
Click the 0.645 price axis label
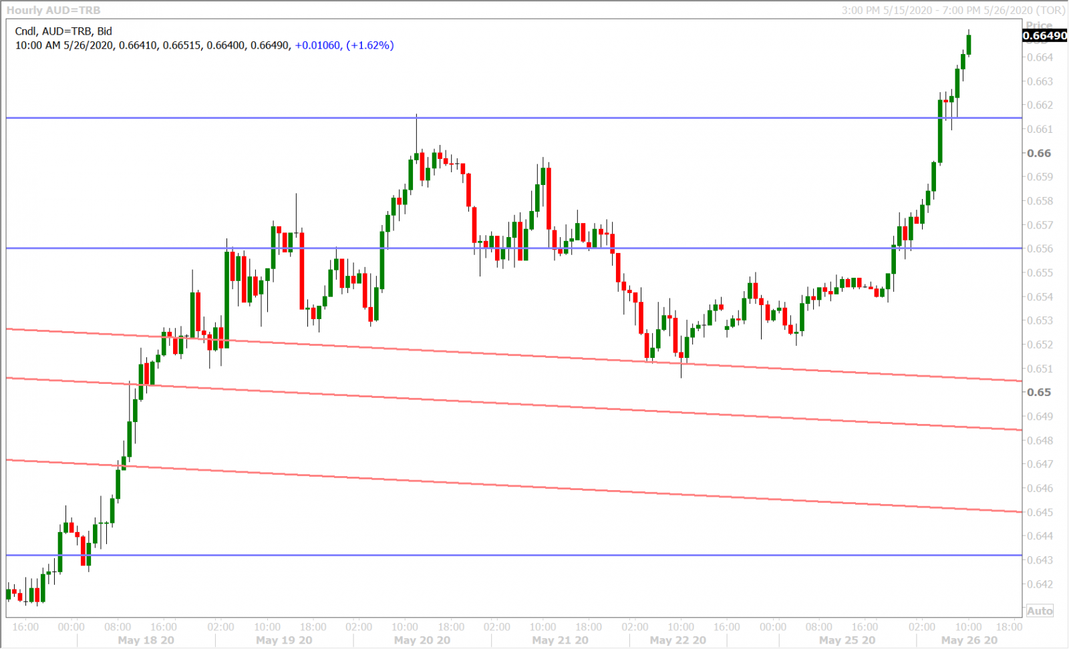pyautogui.click(x=1040, y=512)
